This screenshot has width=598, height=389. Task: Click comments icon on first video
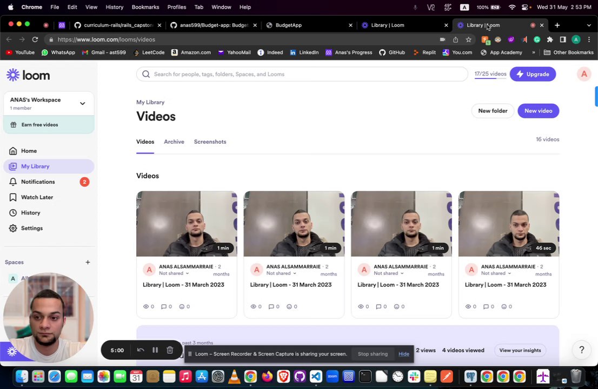[164, 306]
